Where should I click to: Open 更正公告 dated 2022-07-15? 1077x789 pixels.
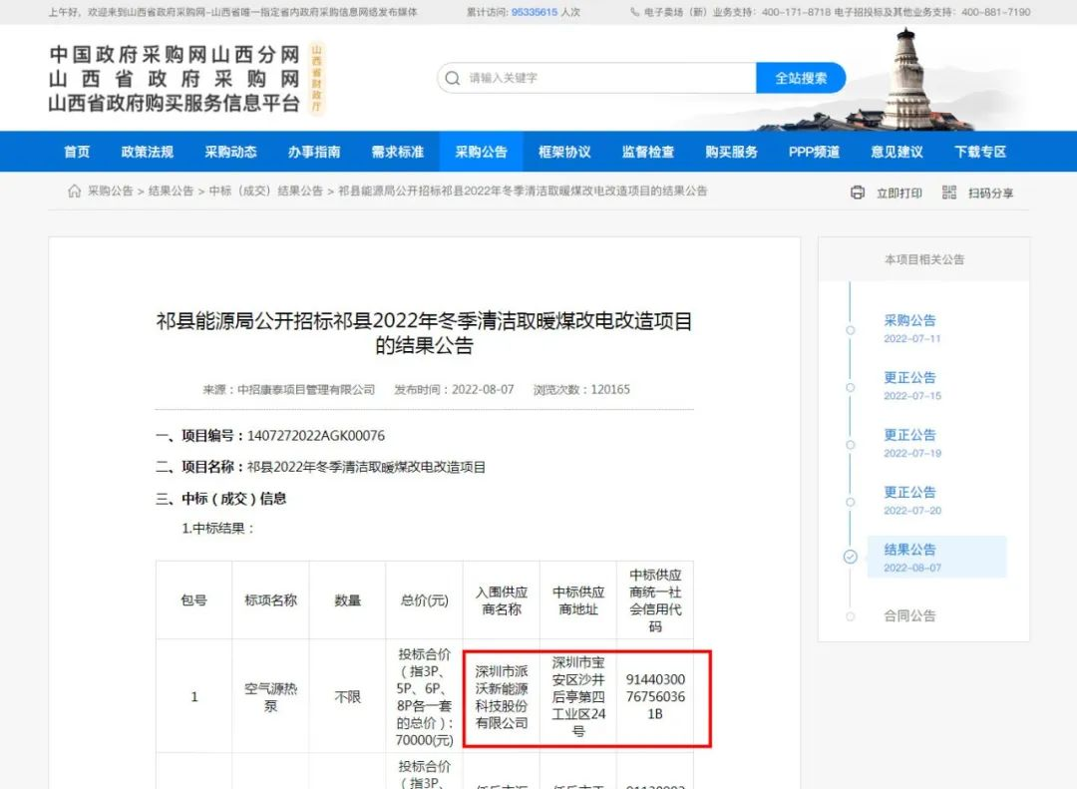(910, 378)
